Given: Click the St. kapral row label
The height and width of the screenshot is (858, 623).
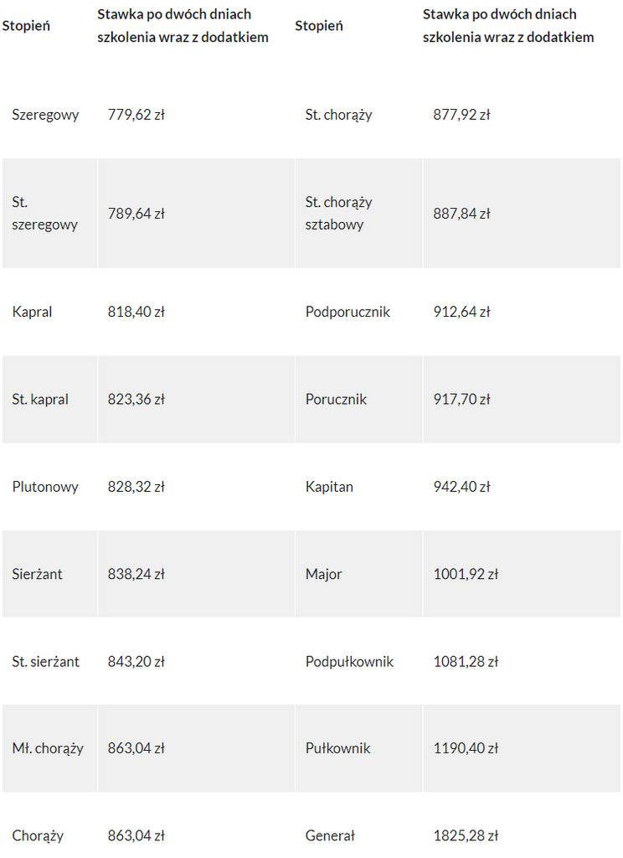Looking at the screenshot, I should click(40, 400).
